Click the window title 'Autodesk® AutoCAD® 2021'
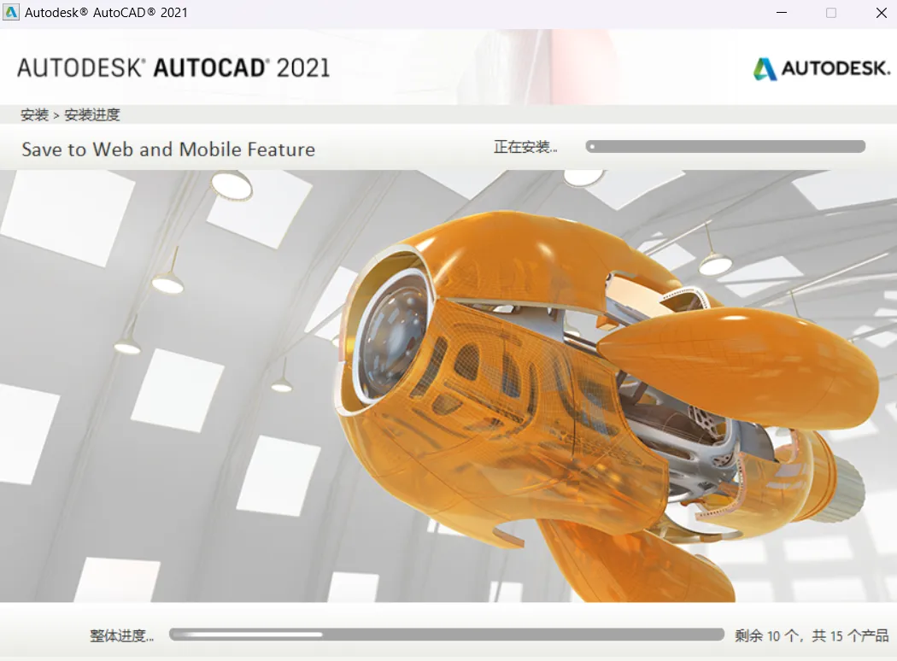Viewport: 897px width, 661px height. (107, 13)
